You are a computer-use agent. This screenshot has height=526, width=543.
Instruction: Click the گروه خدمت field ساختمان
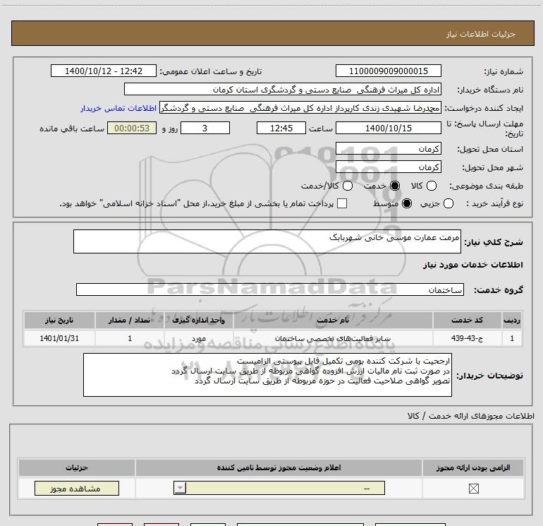coord(270,289)
